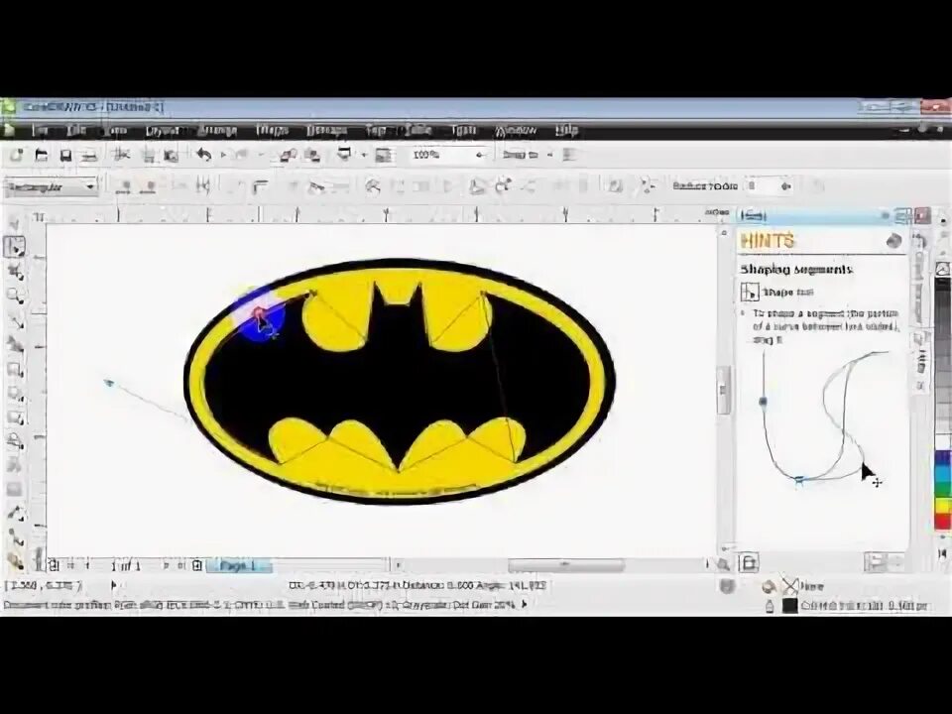Click the Hints docker side tab
This screenshot has width=952, height=714.
pyautogui.click(x=921, y=362)
